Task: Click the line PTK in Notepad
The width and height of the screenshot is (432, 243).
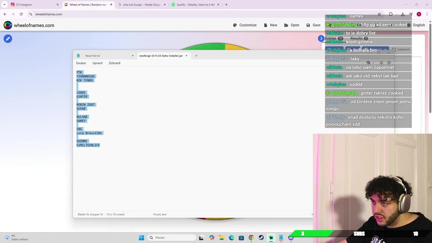Action: tap(79, 72)
